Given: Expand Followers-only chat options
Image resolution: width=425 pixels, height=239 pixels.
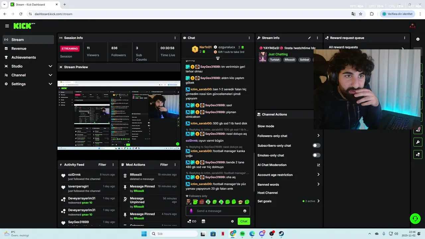Looking at the screenshot, I should [x=318, y=136].
